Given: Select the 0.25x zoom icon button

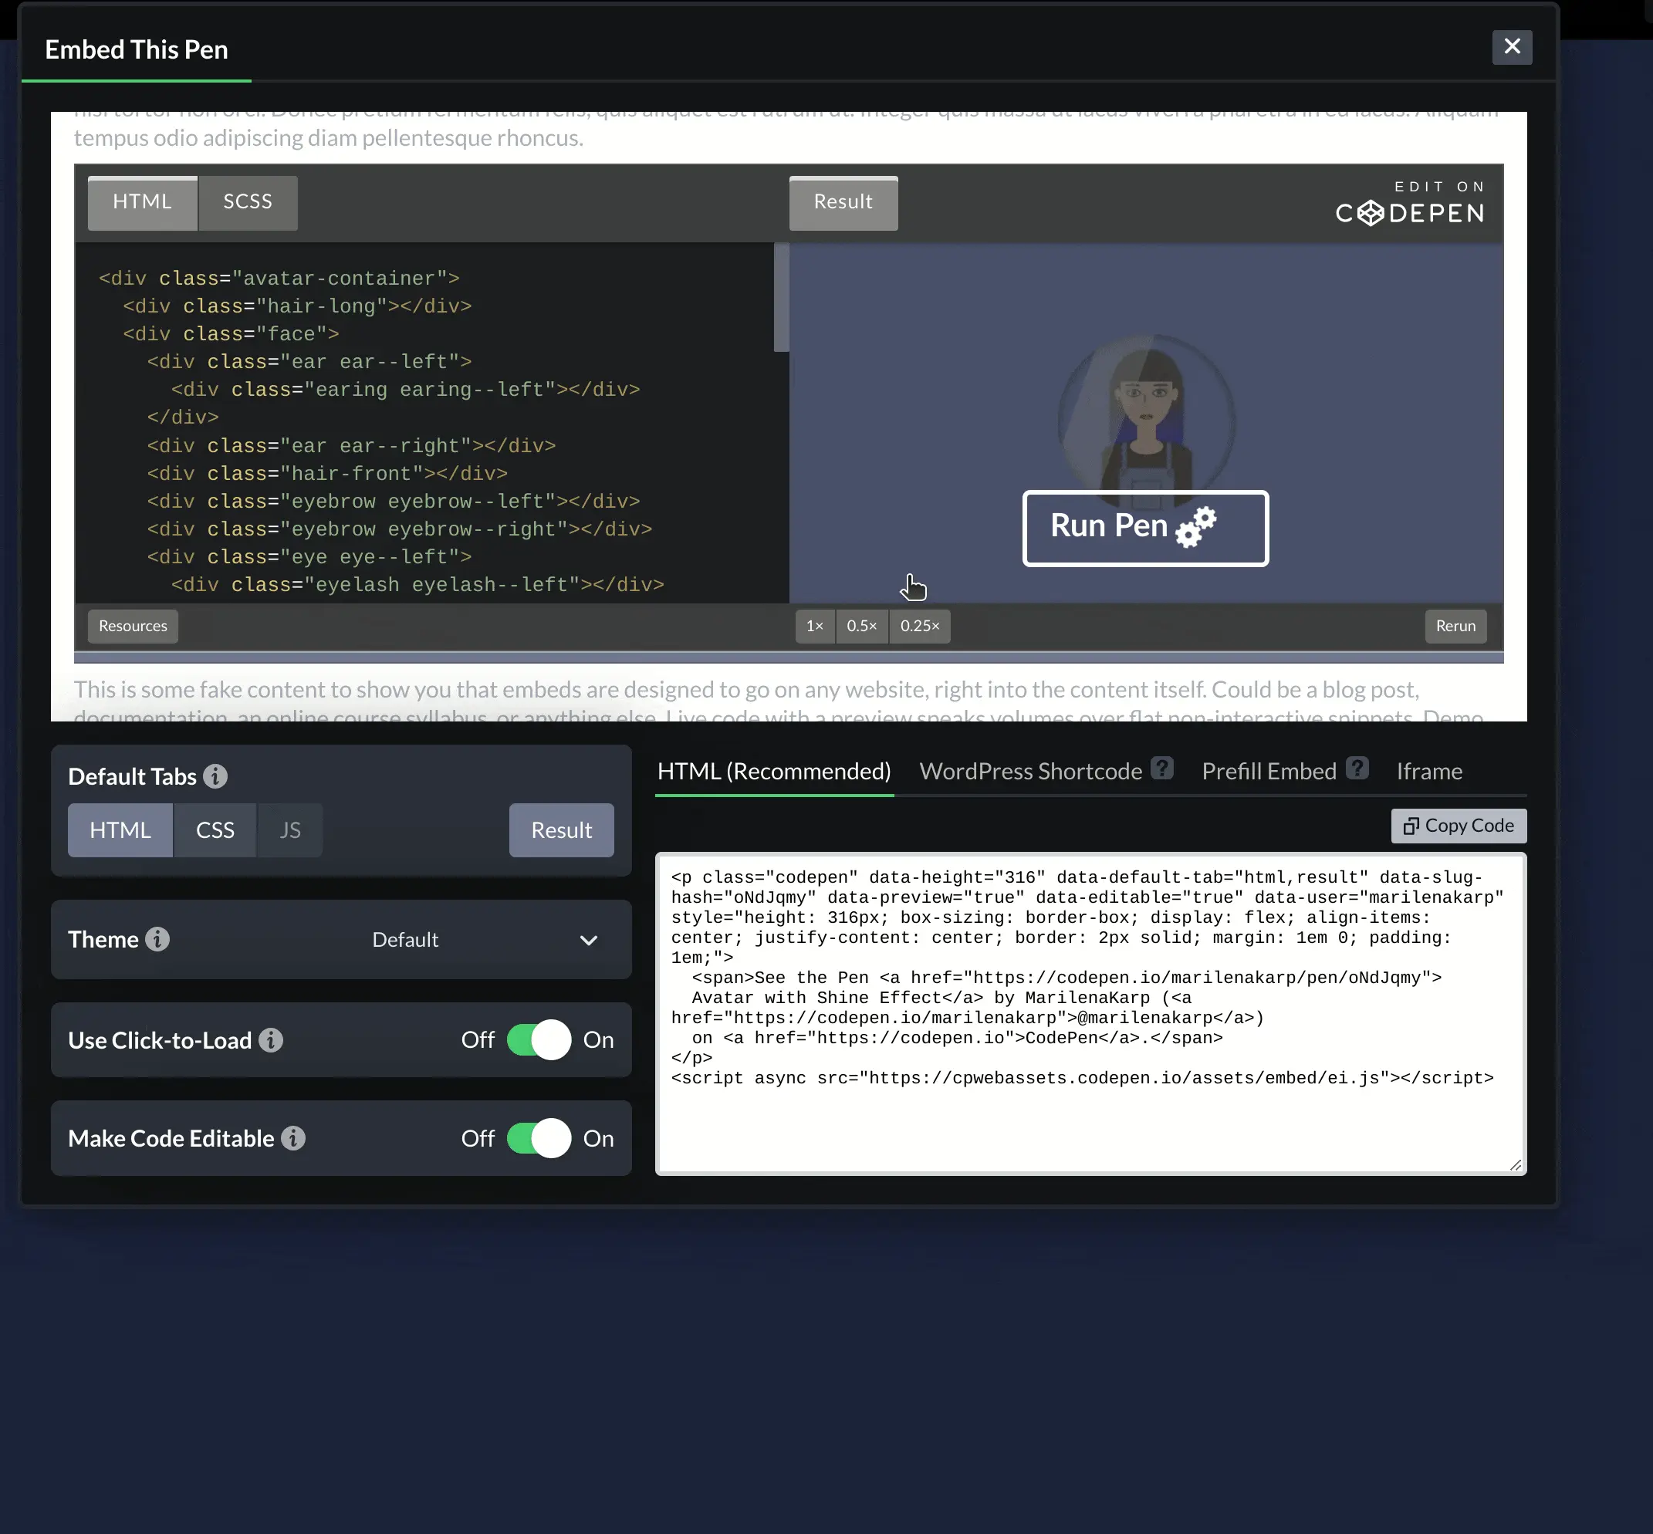Looking at the screenshot, I should [x=920, y=626].
